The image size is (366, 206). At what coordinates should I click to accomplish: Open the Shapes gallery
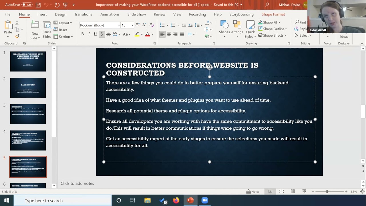pos(224,29)
